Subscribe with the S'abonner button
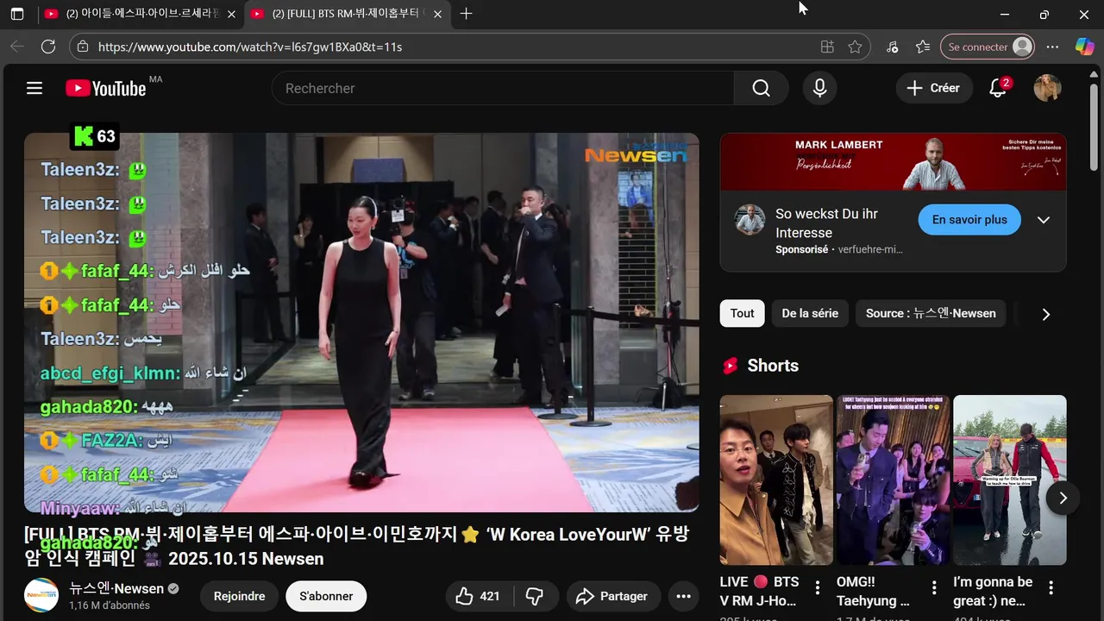The width and height of the screenshot is (1104, 621). pyautogui.click(x=326, y=596)
